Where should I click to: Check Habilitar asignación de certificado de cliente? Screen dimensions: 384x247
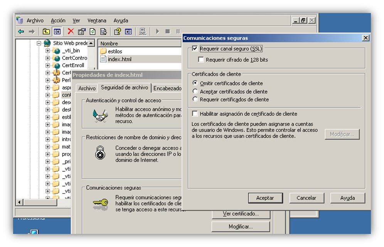pyautogui.click(x=195, y=113)
